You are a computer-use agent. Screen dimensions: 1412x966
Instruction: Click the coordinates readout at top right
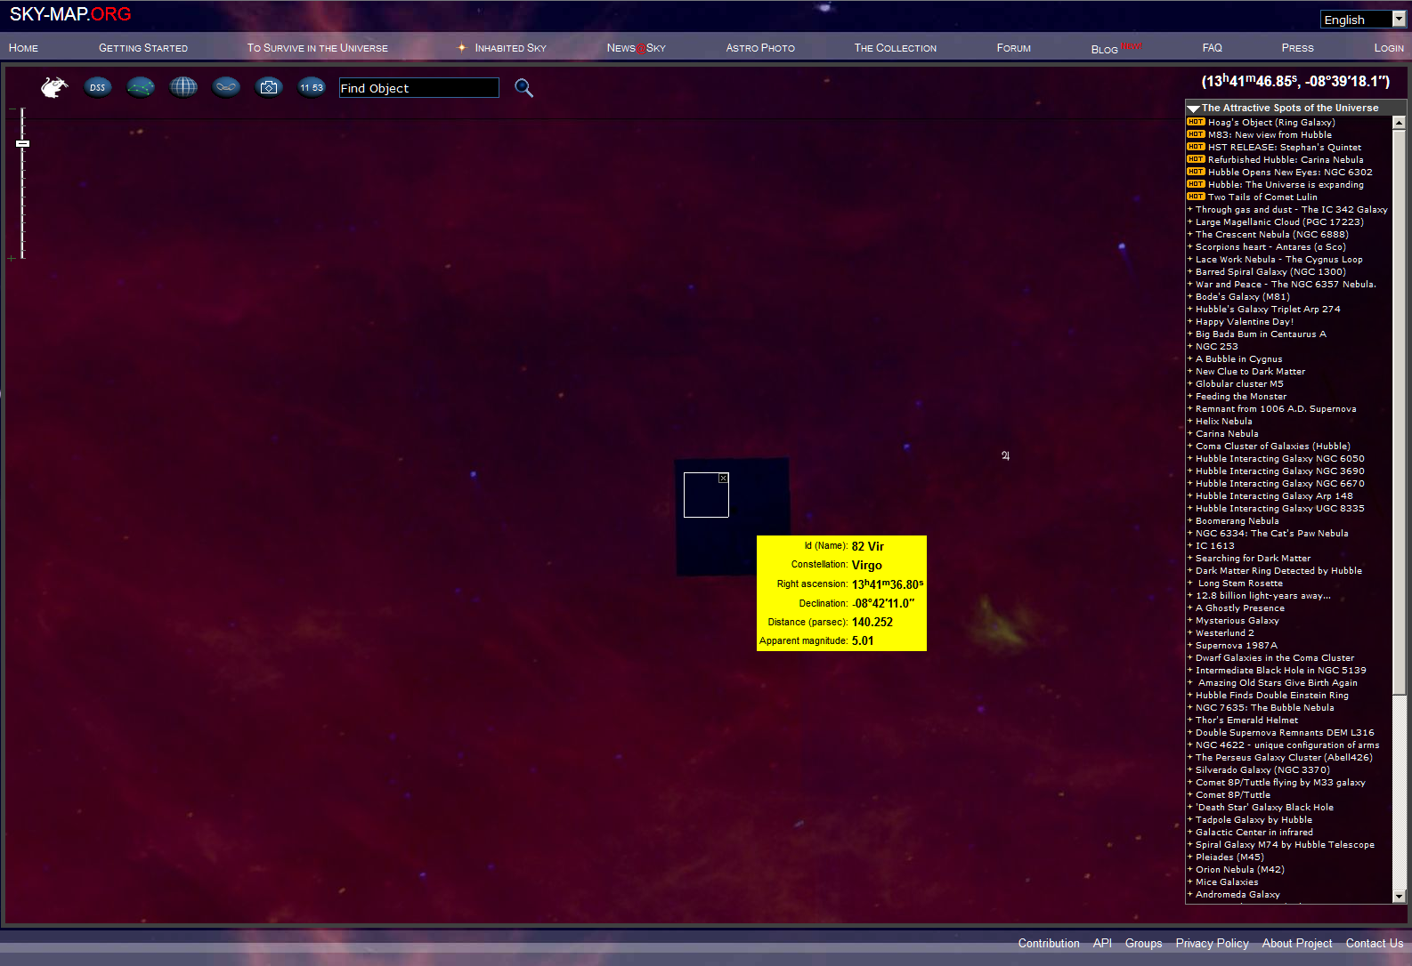[1295, 81]
